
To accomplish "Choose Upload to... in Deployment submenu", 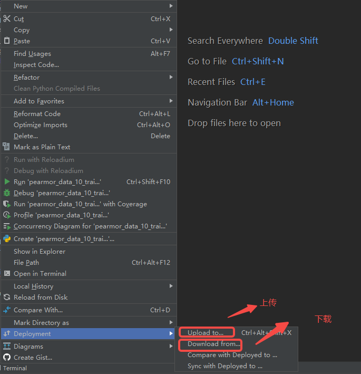I will (236, 332).
